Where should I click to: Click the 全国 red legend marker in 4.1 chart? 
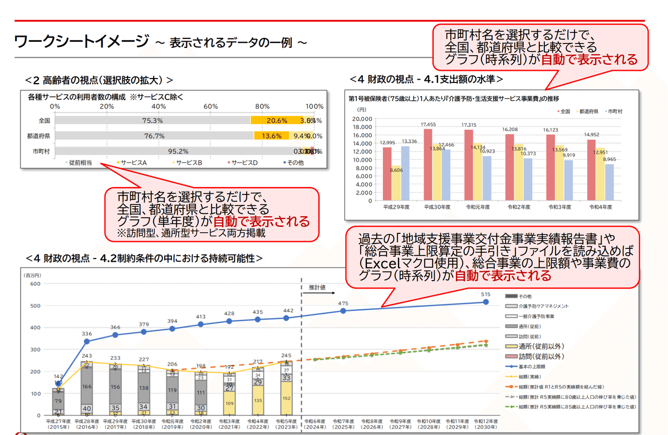point(558,111)
